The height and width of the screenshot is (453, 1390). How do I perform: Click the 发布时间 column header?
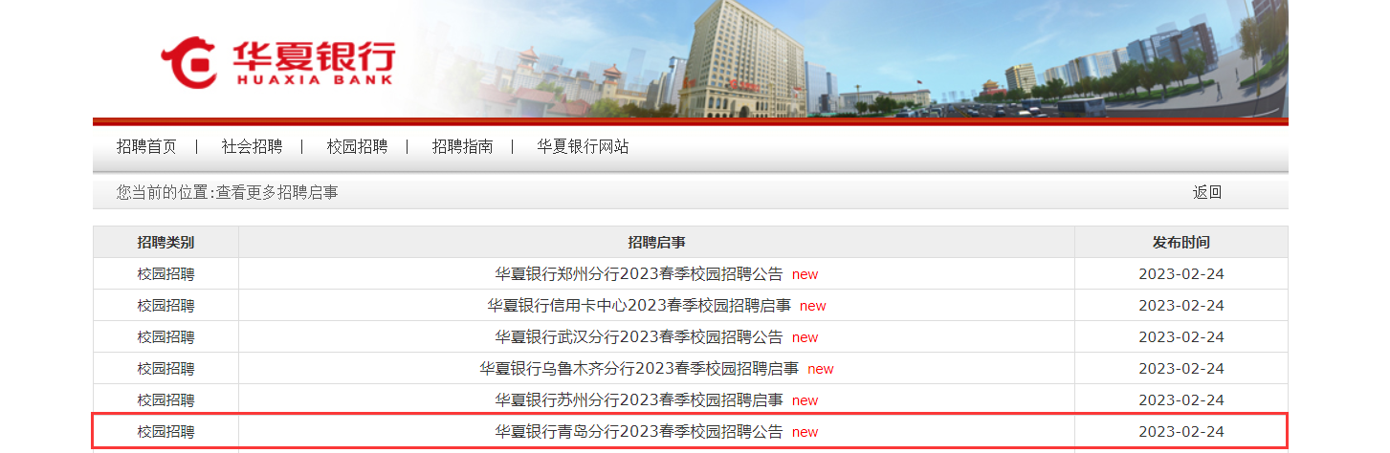pyautogui.click(x=1180, y=243)
